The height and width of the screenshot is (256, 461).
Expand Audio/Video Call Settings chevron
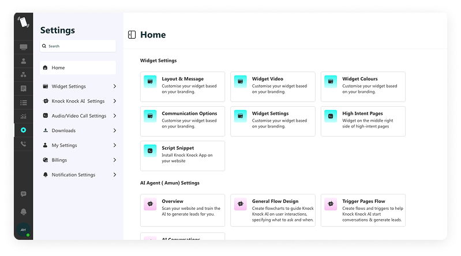click(115, 116)
